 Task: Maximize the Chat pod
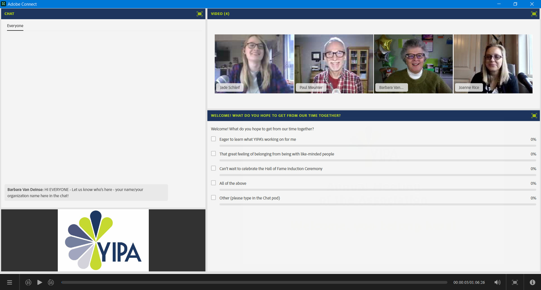(200, 14)
